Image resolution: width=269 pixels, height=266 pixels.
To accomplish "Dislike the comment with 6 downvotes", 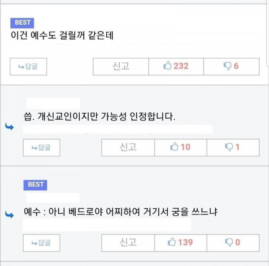I will (231, 66).
